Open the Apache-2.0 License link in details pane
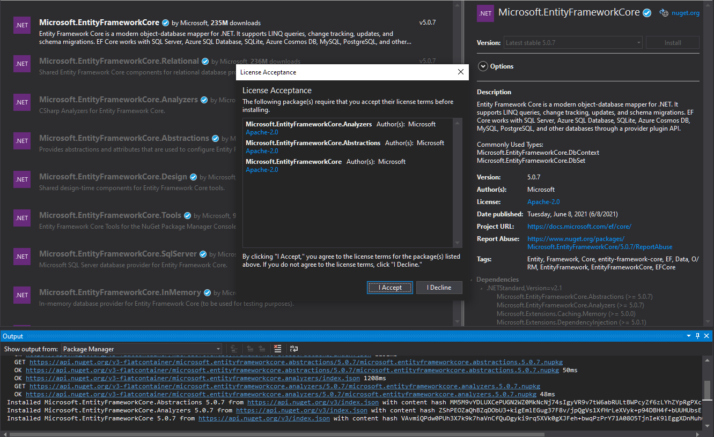This screenshot has height=437, width=714. [543, 202]
